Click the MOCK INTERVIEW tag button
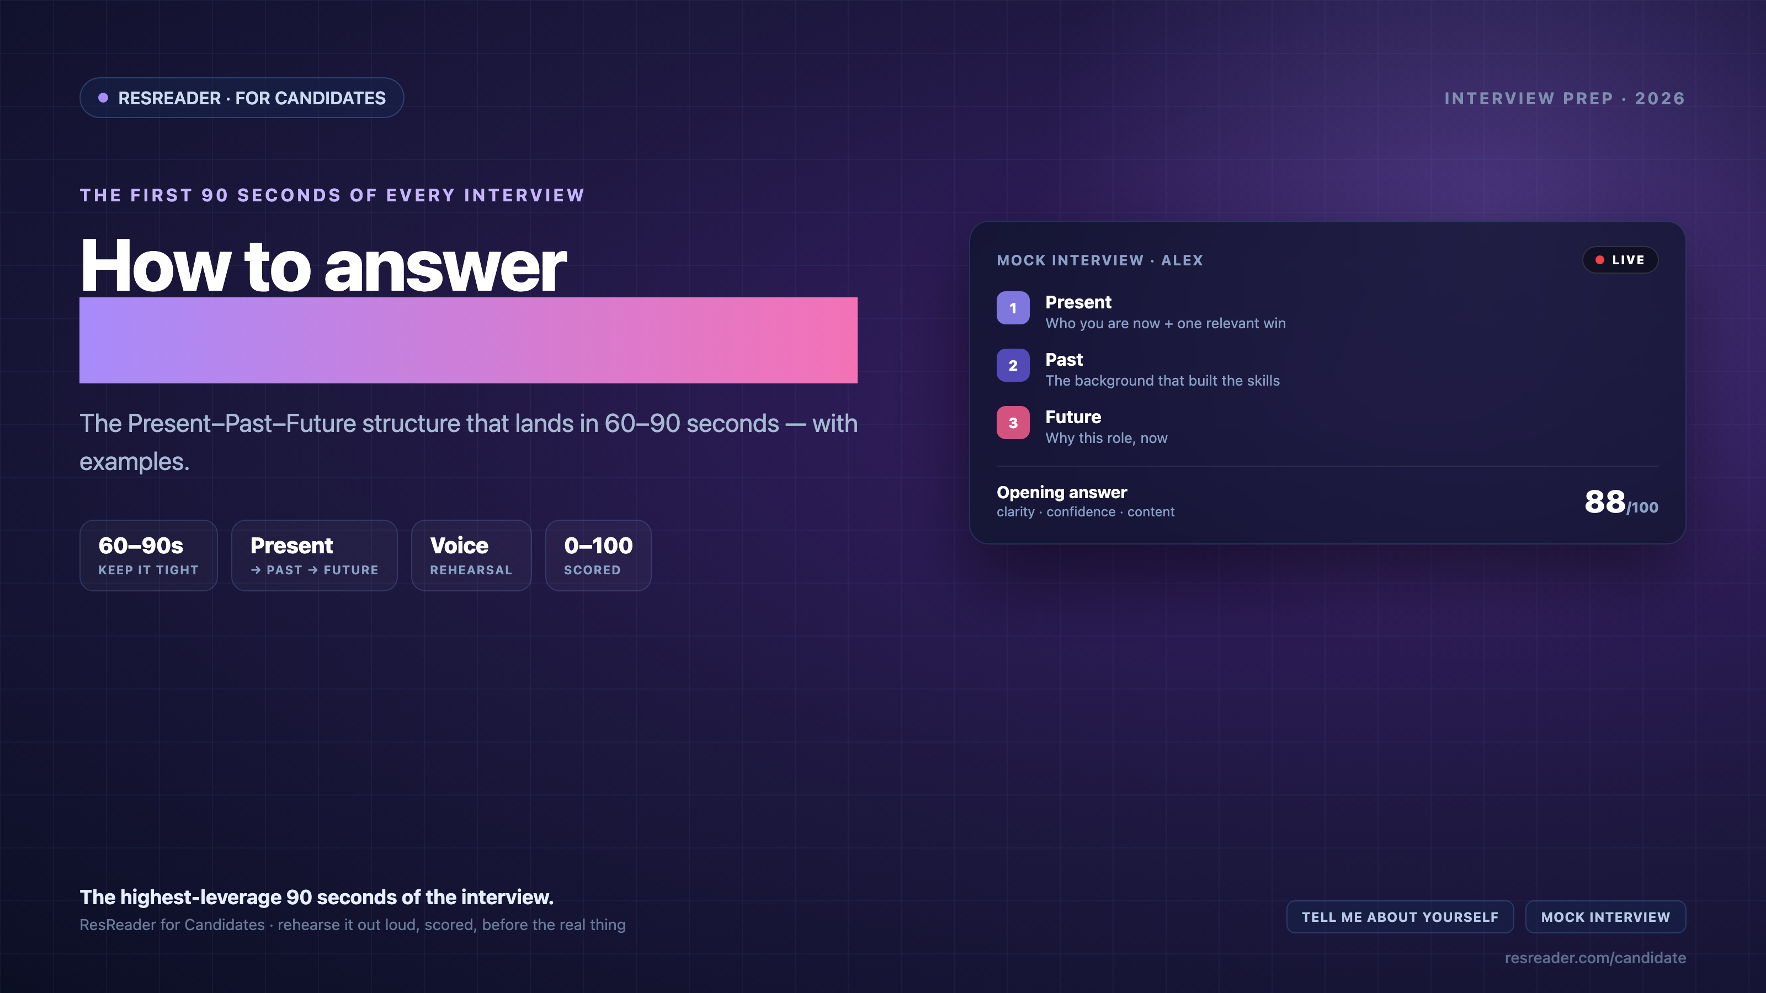Image resolution: width=1766 pixels, height=993 pixels. tap(1605, 917)
